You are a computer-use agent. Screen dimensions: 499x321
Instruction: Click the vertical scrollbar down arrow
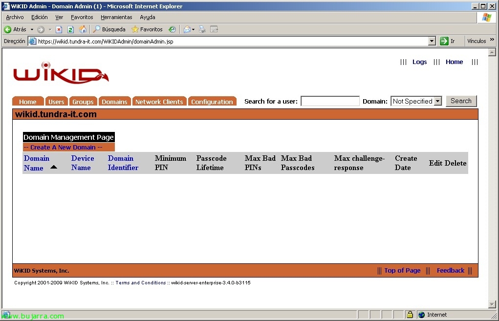point(492,304)
